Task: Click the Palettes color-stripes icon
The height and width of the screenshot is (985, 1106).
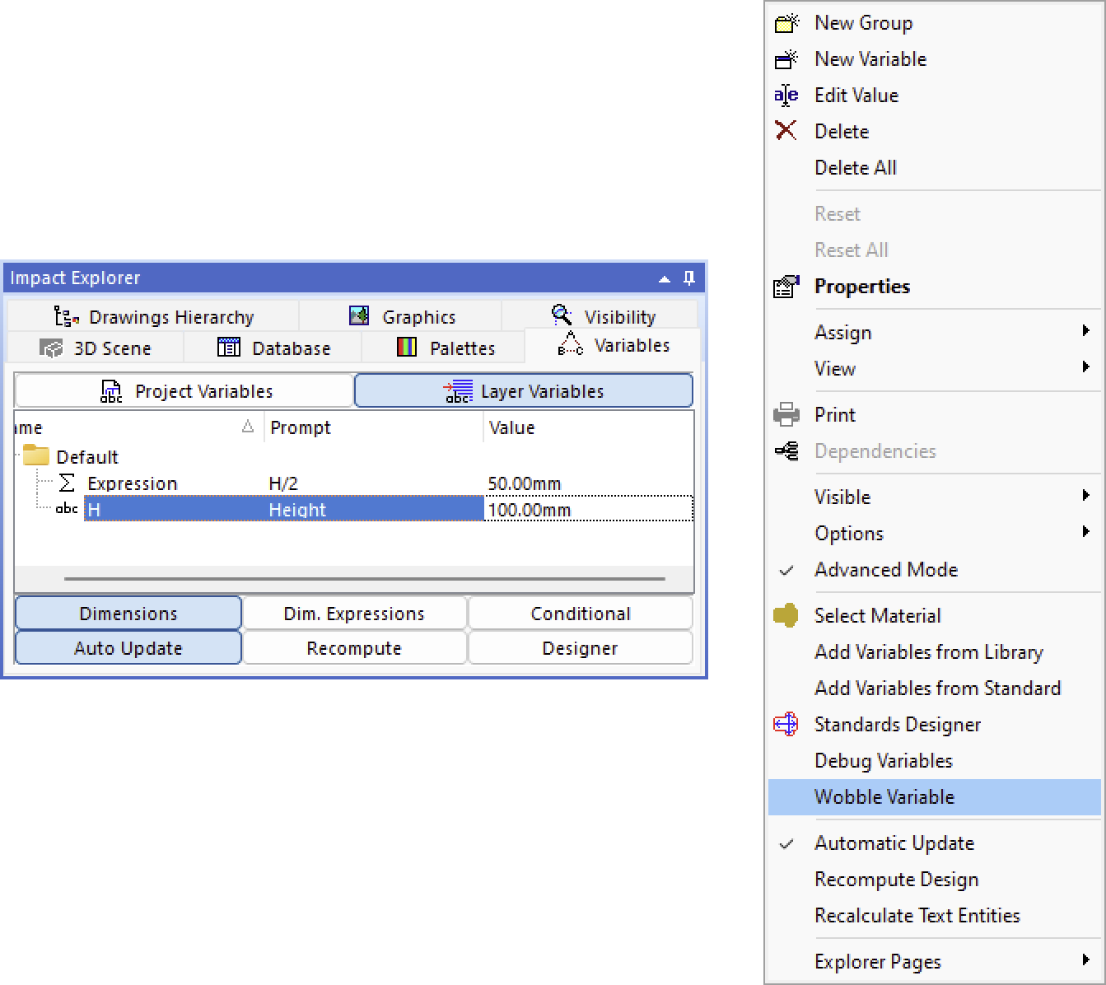Action: point(407,348)
